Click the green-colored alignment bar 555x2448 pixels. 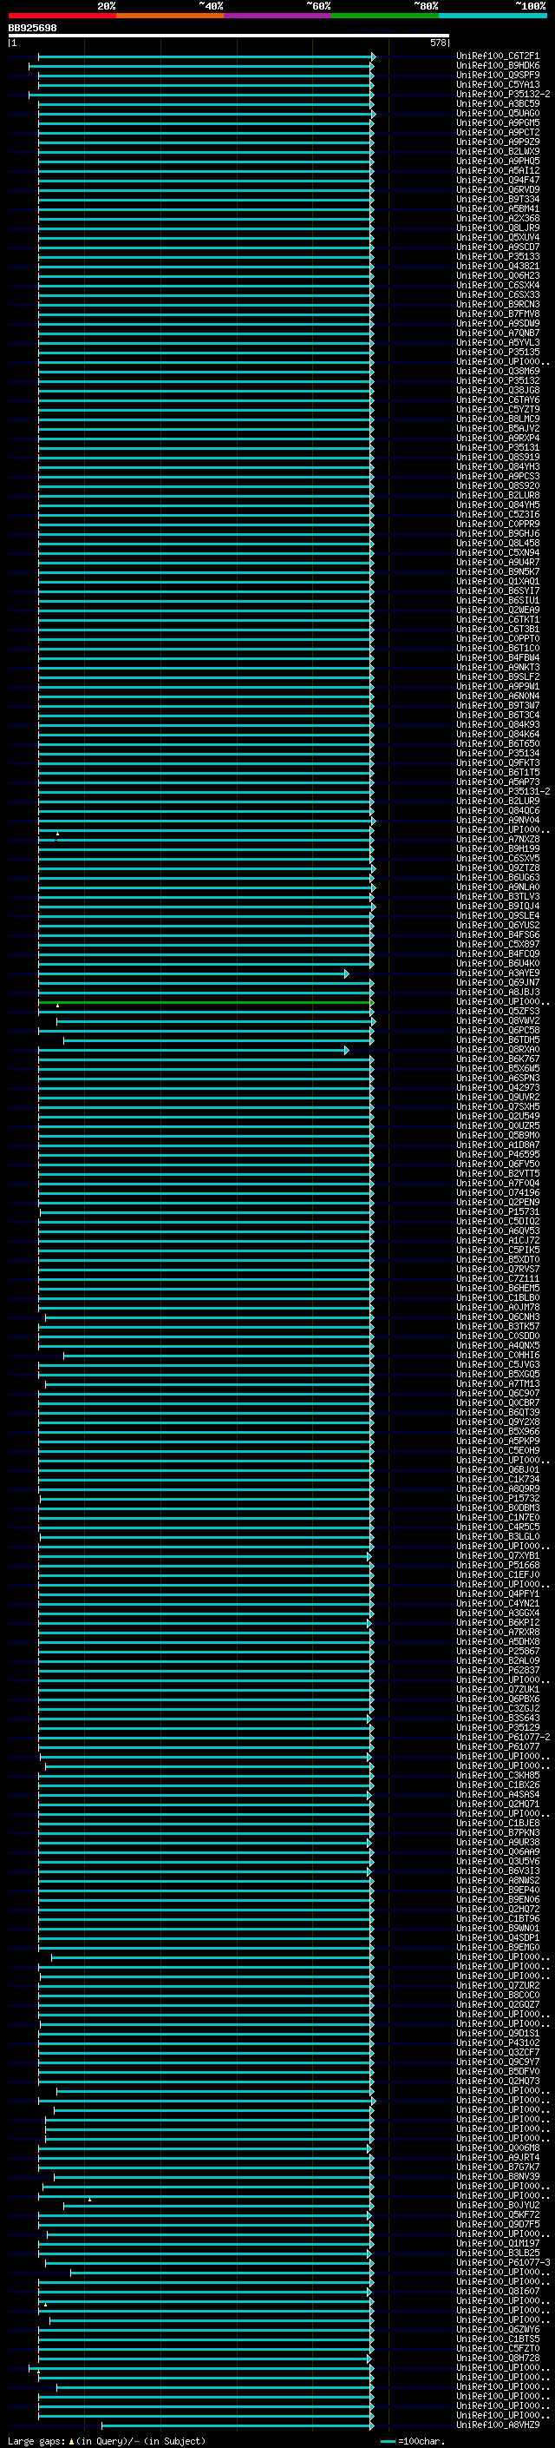pyautogui.click(x=205, y=1001)
